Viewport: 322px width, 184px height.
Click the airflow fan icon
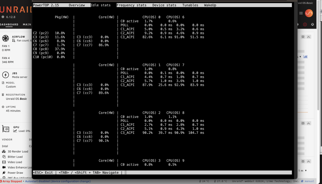click(5, 38)
